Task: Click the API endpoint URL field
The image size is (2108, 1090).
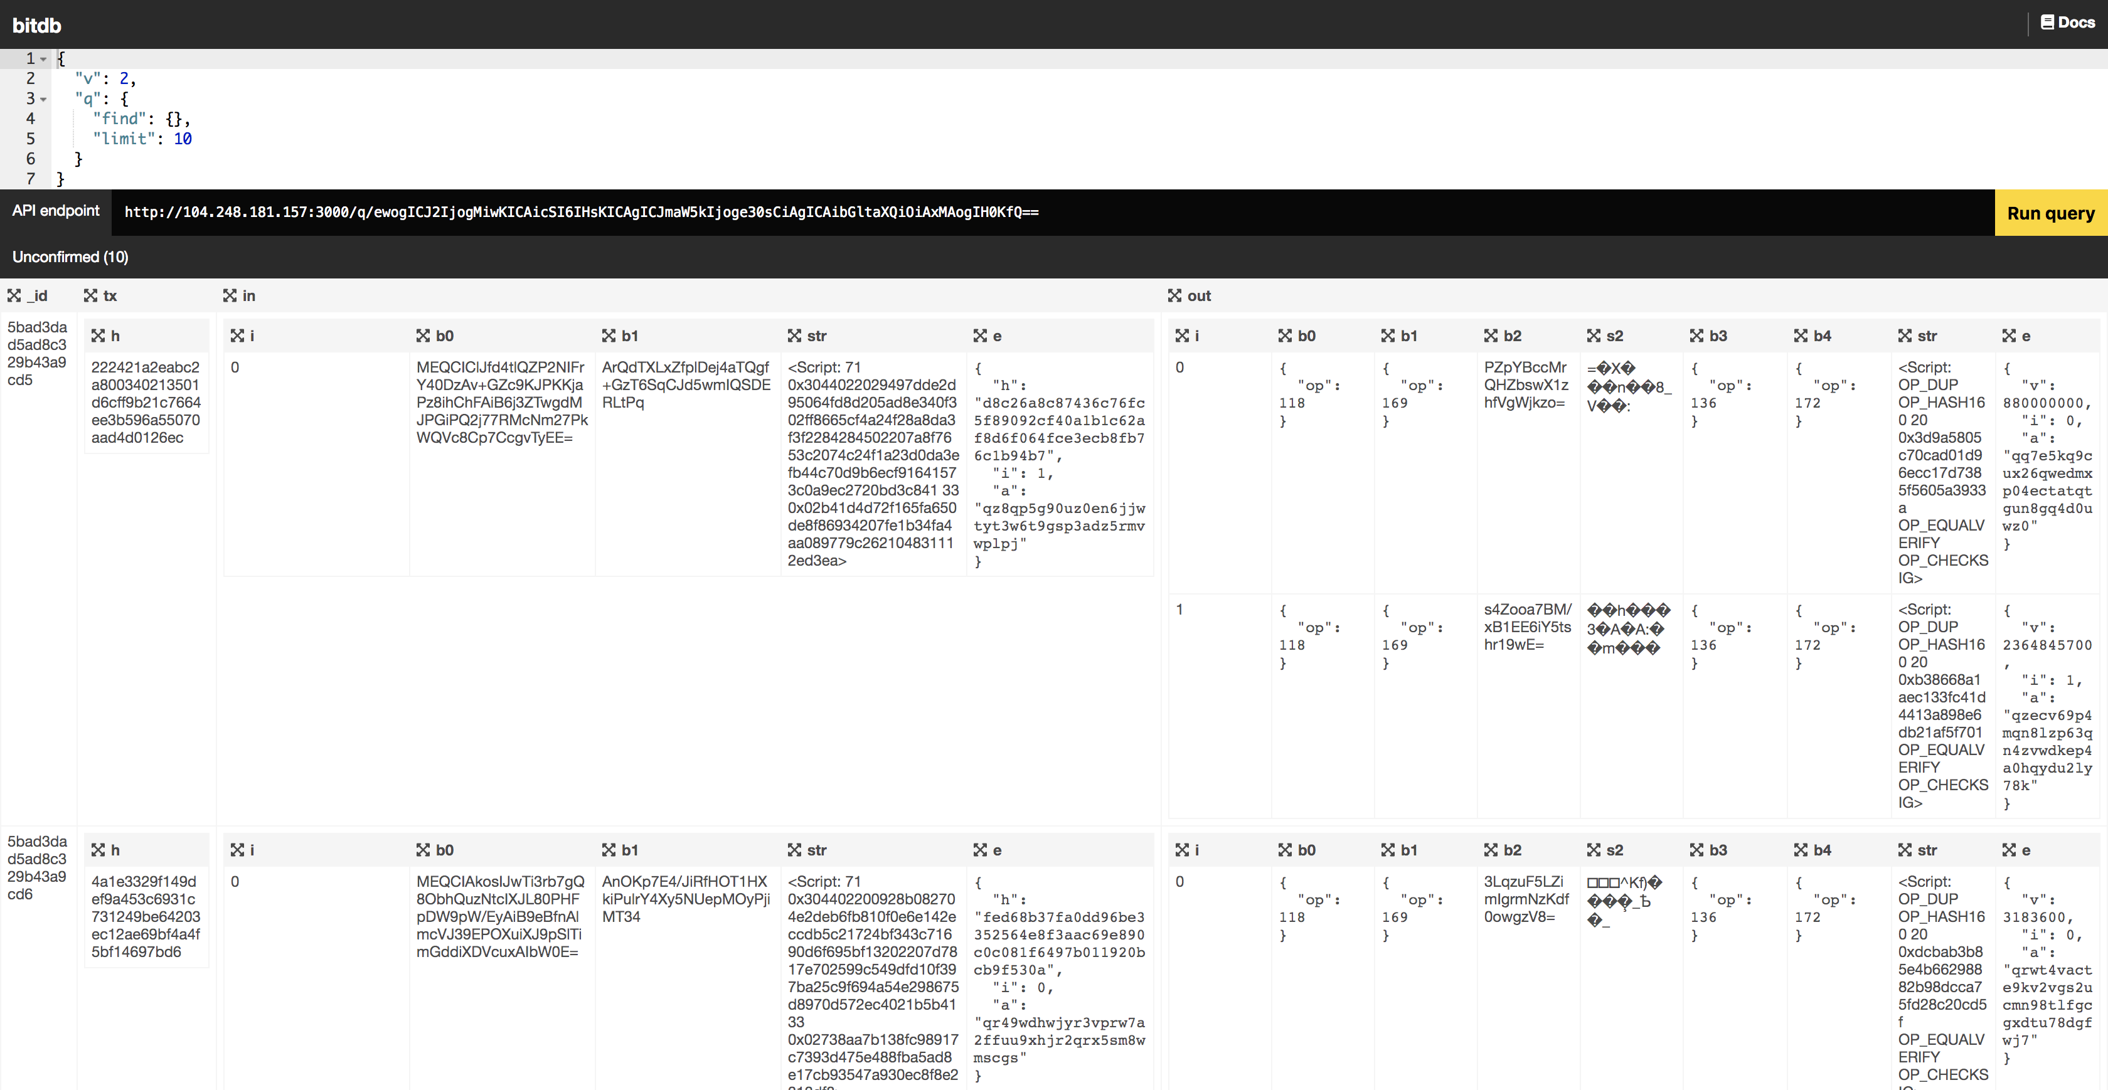Action: click(x=581, y=213)
